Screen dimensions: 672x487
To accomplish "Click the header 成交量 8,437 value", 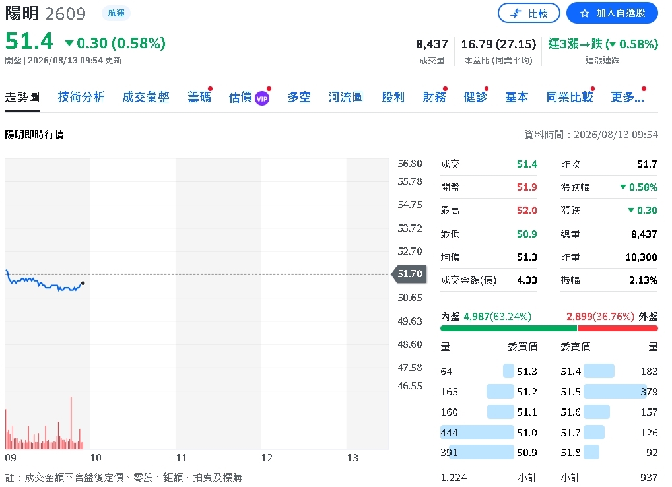I will click(x=432, y=44).
